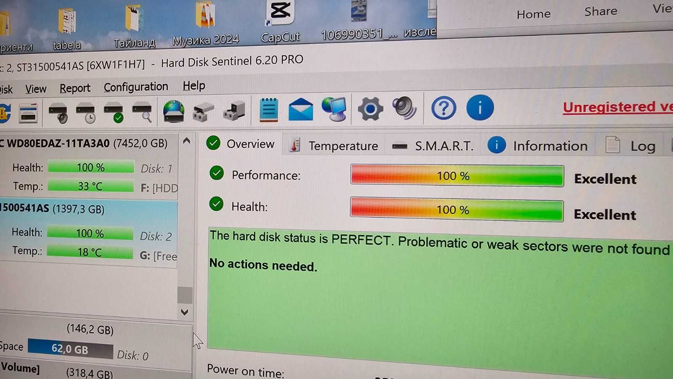Screen dimensions: 673x379
Task: Open help question mark icon
Action: (x=443, y=108)
